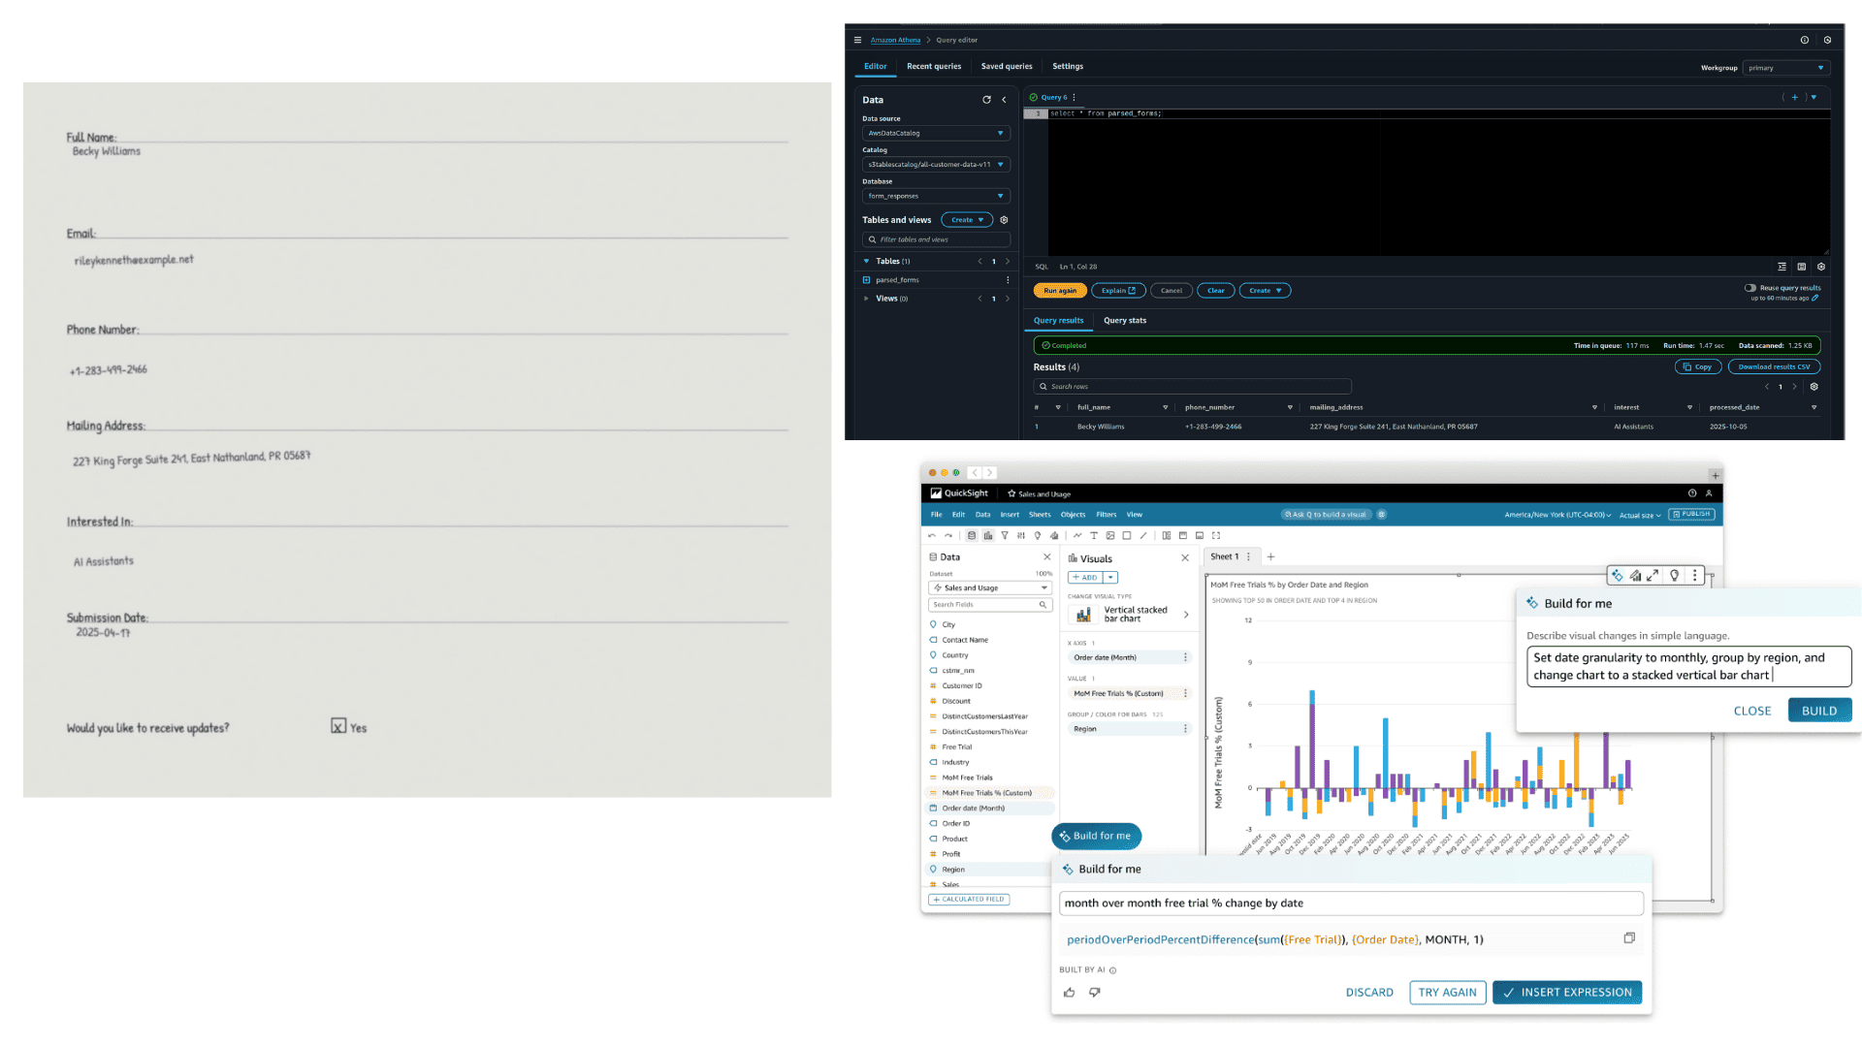Open the Sheets menu in QuickSight
The image size is (1862, 1047).
1040,515
